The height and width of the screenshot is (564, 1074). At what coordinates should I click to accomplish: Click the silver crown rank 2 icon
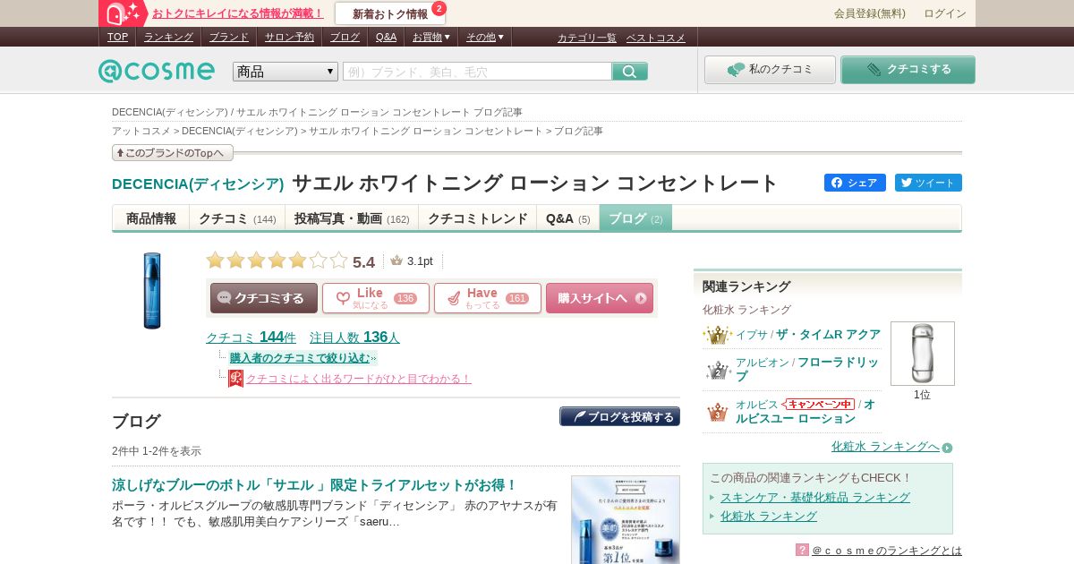pyautogui.click(x=718, y=370)
